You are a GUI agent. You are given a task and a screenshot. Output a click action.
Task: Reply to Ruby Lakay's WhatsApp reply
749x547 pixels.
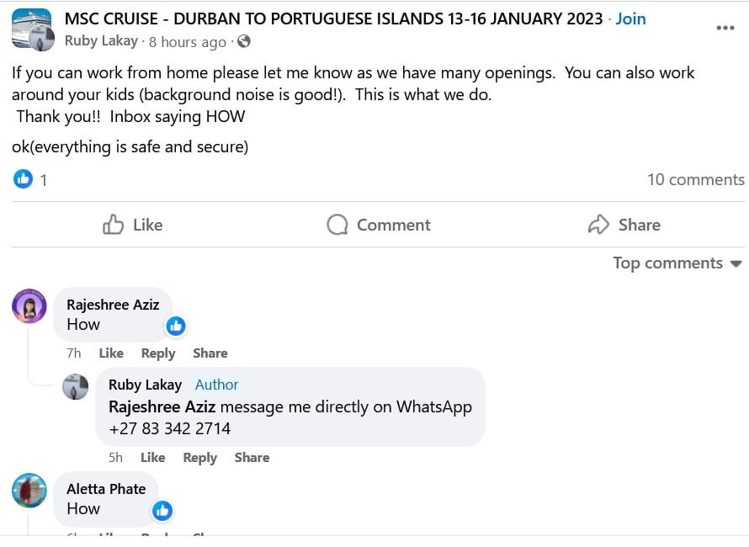click(x=200, y=458)
